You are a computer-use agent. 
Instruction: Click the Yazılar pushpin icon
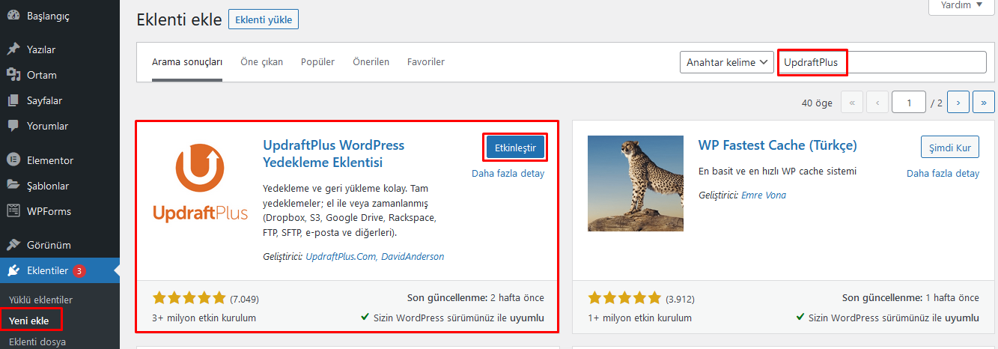(x=13, y=49)
